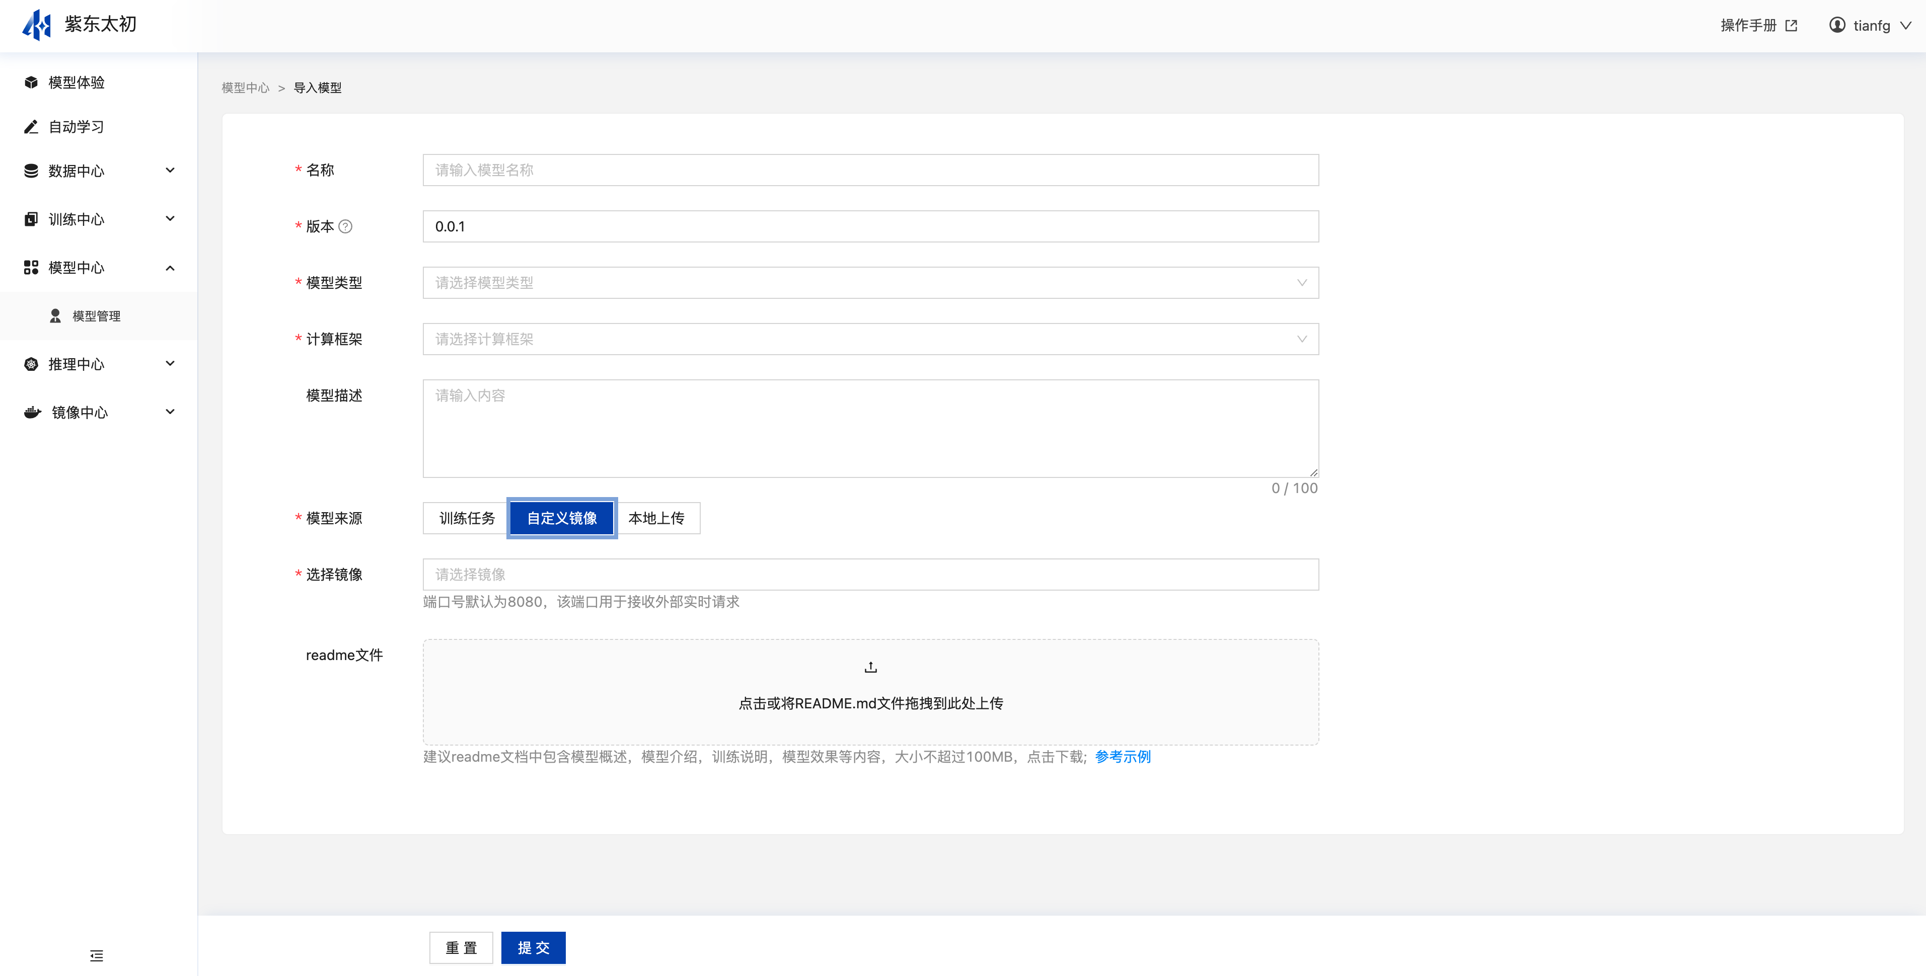Grab the 模型描述 textarea resize handle

(x=1314, y=472)
